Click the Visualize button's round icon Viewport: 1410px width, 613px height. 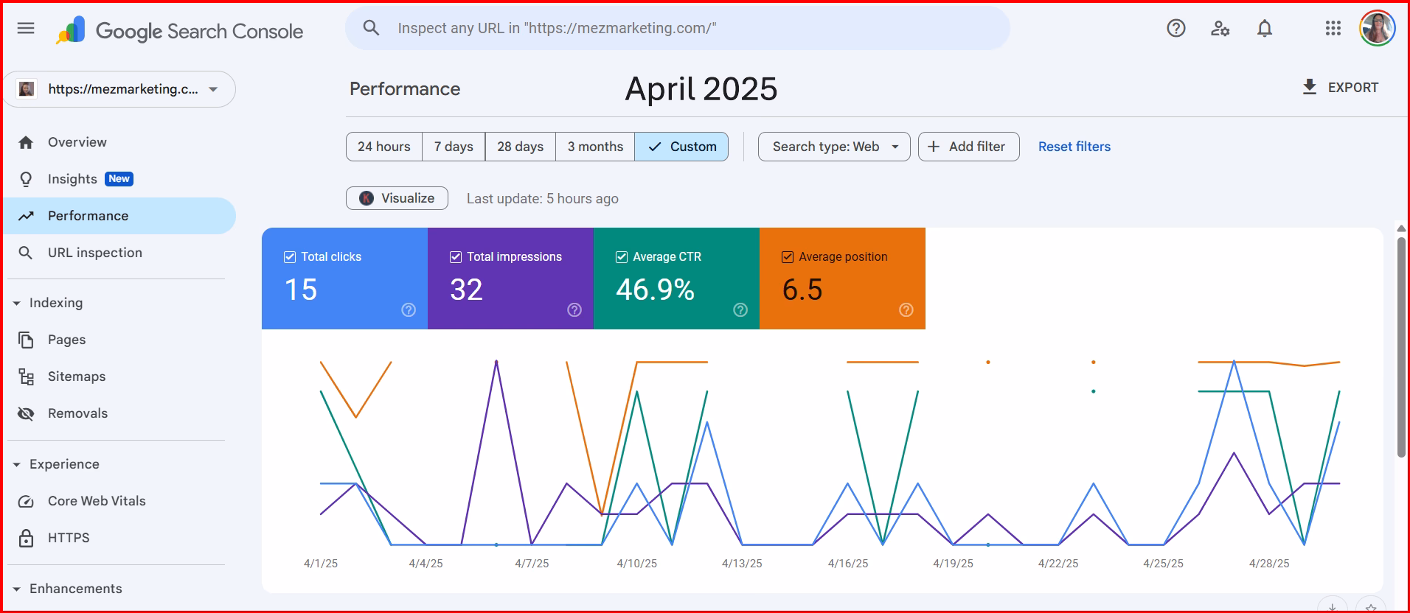(x=367, y=198)
